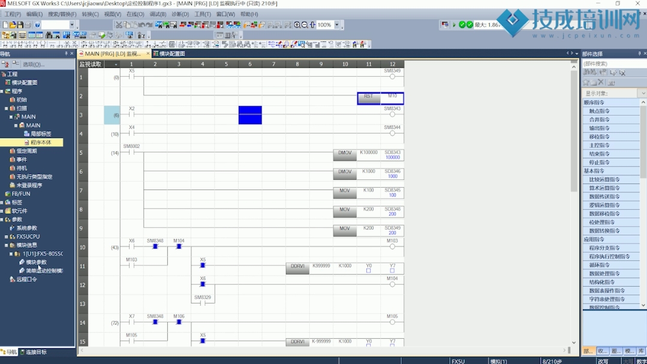Click the green run arrow icon
Image resolution: width=647 pixels, height=364 pixels.
(455, 25)
